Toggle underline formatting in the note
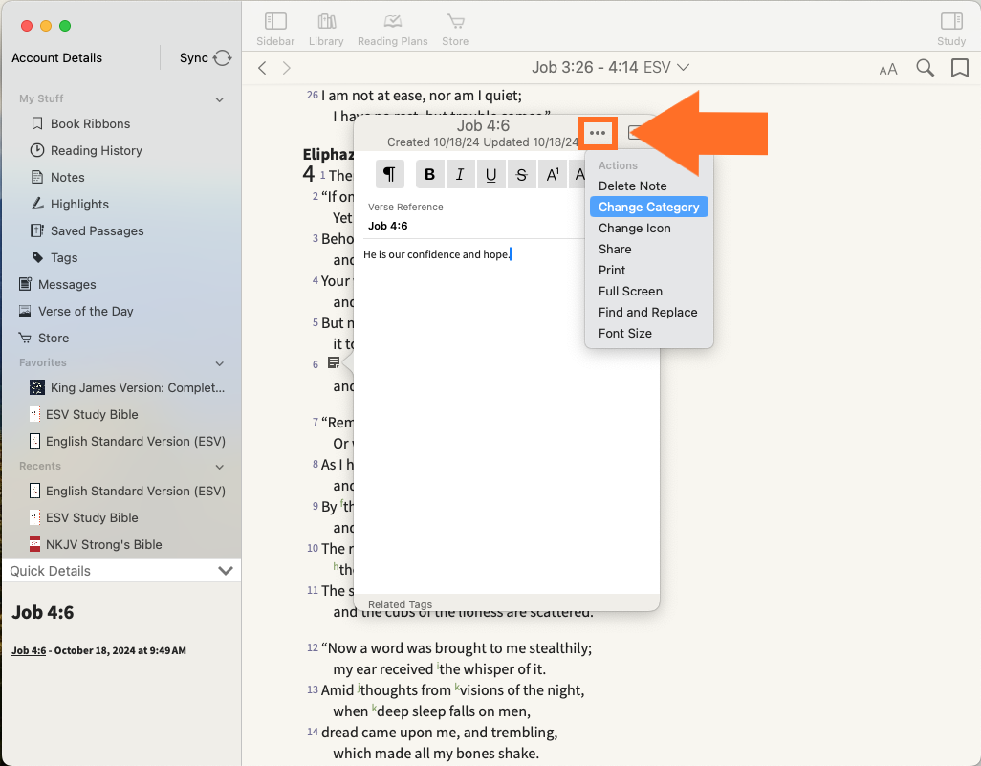Image resolution: width=981 pixels, height=766 pixels. (490, 174)
